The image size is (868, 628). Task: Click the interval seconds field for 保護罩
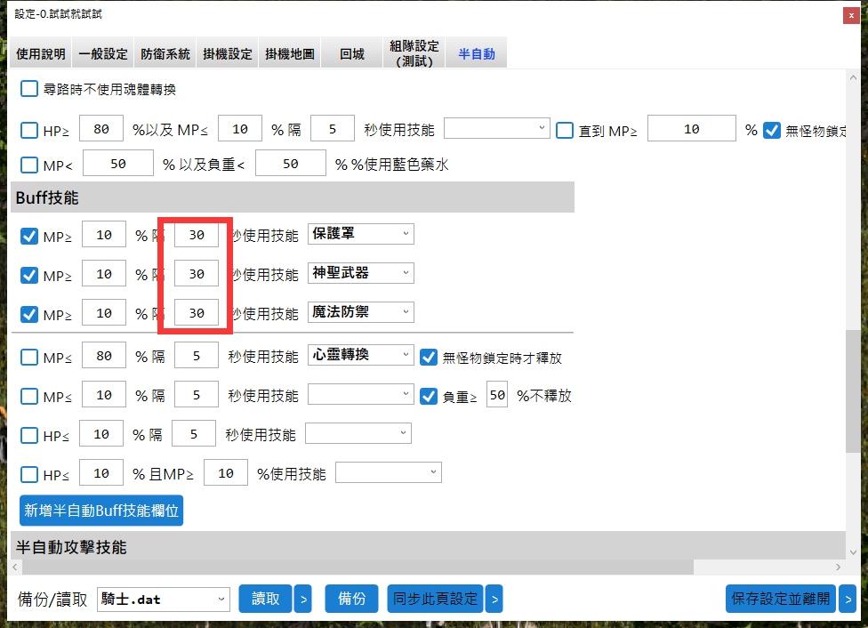[197, 236]
